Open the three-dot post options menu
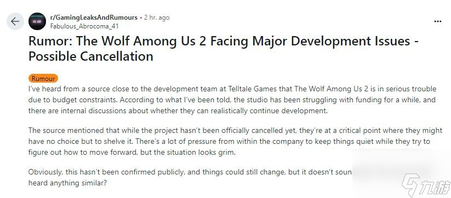The height and width of the screenshot is (198, 451). coord(437,21)
